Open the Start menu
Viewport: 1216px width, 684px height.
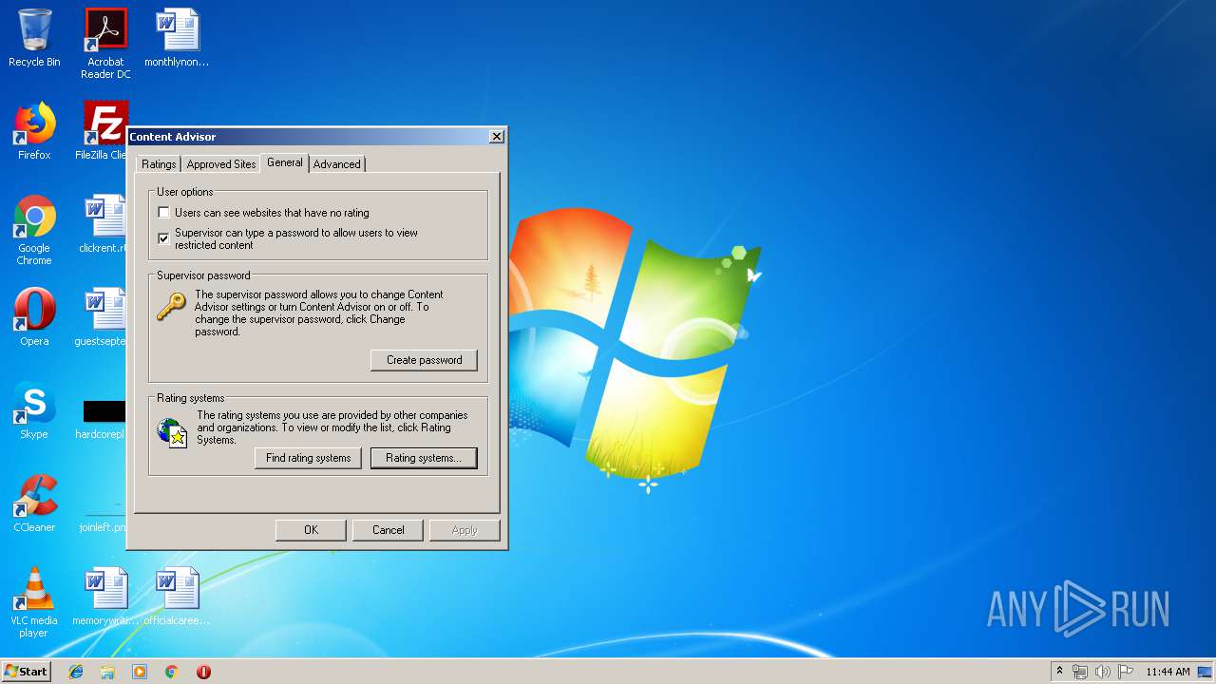(x=26, y=672)
